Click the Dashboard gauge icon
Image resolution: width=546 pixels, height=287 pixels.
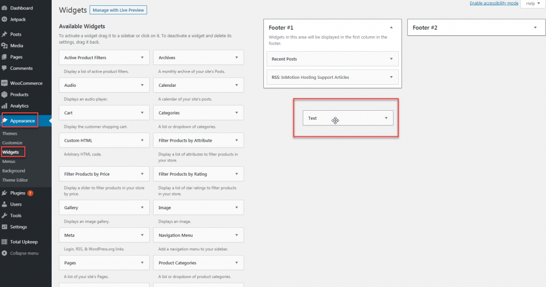[x=5, y=8]
